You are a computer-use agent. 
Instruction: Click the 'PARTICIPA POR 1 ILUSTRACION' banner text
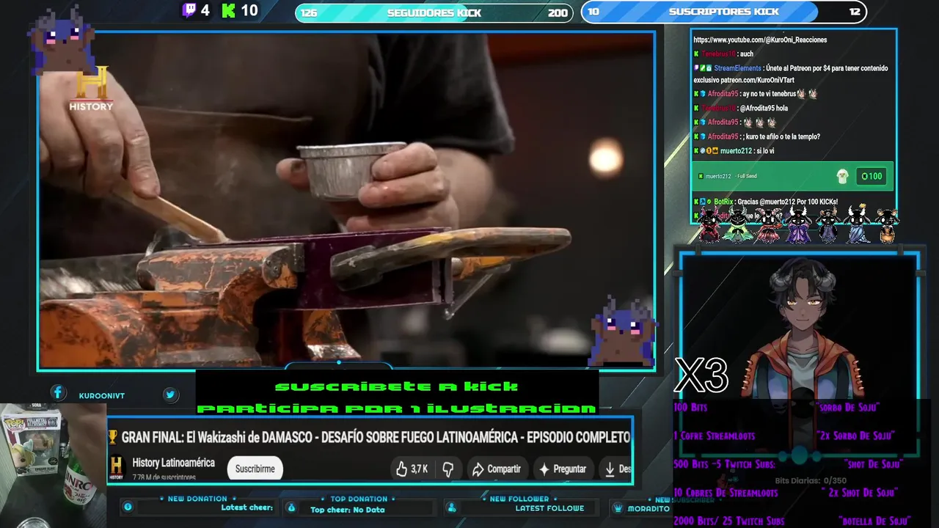397,408
